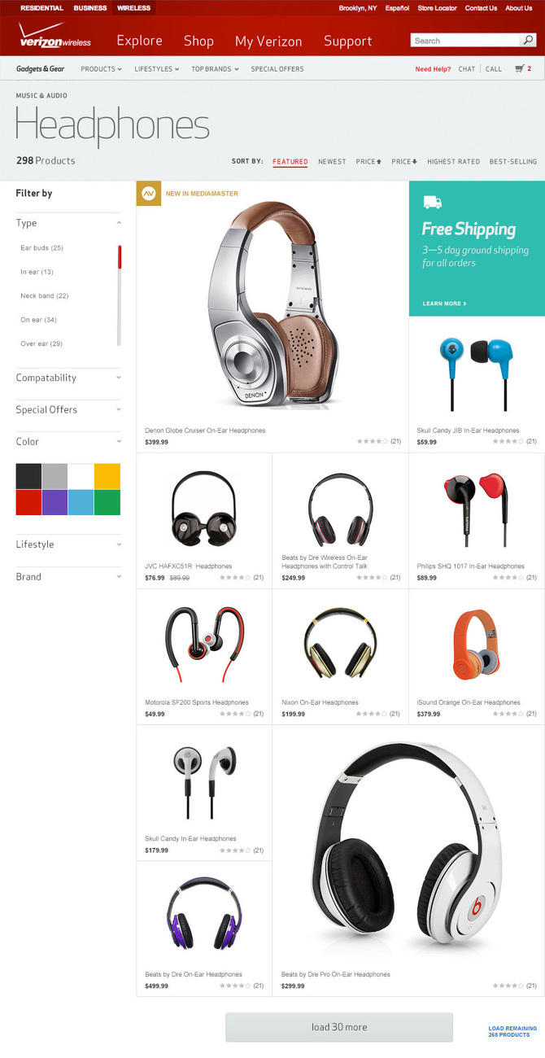Sort by price ascending arrow

[x=378, y=162]
